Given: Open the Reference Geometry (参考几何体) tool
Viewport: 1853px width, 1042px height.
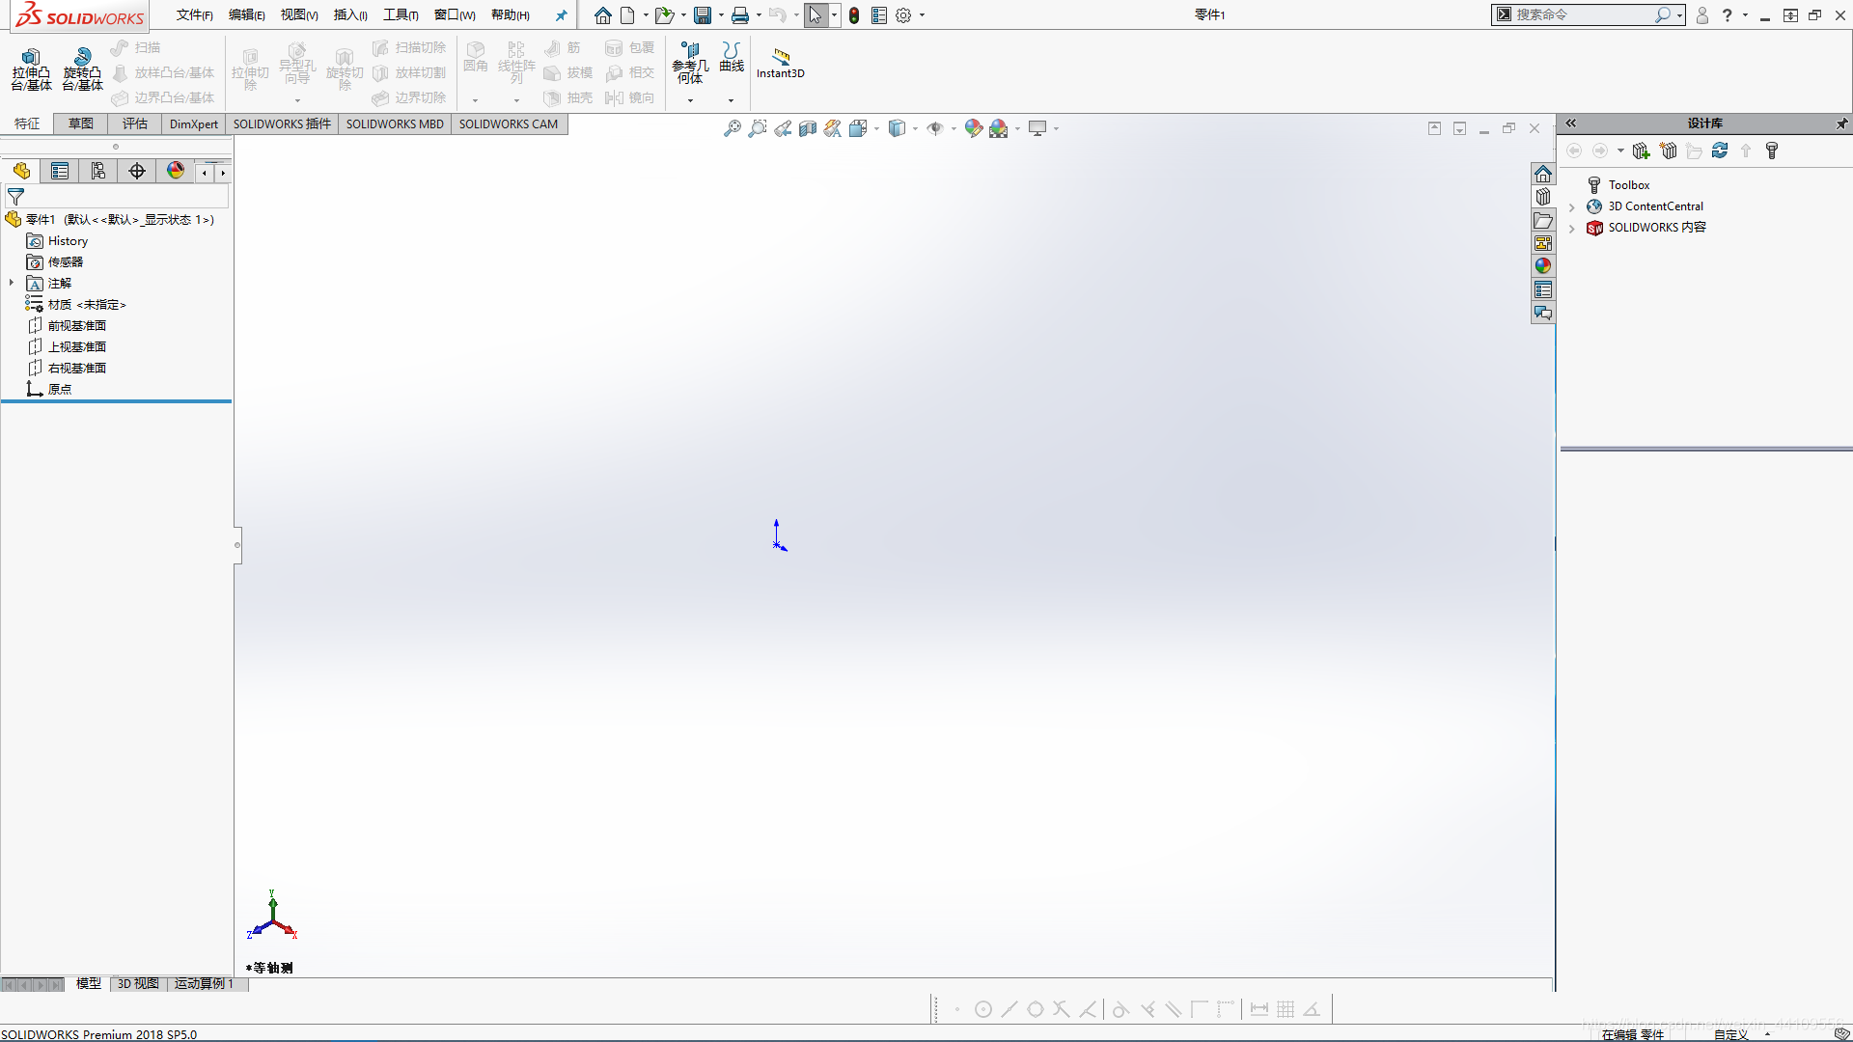Looking at the screenshot, I should pyautogui.click(x=690, y=51).
